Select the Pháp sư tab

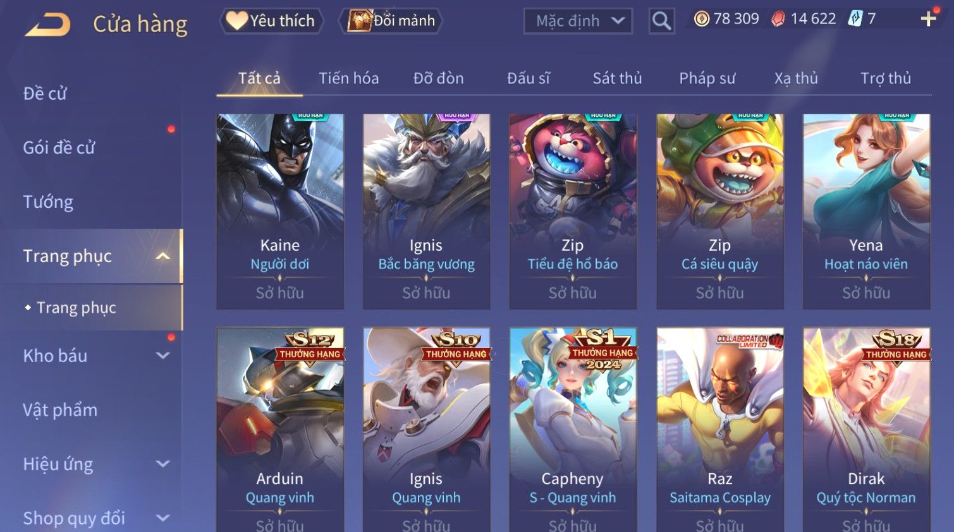point(707,78)
